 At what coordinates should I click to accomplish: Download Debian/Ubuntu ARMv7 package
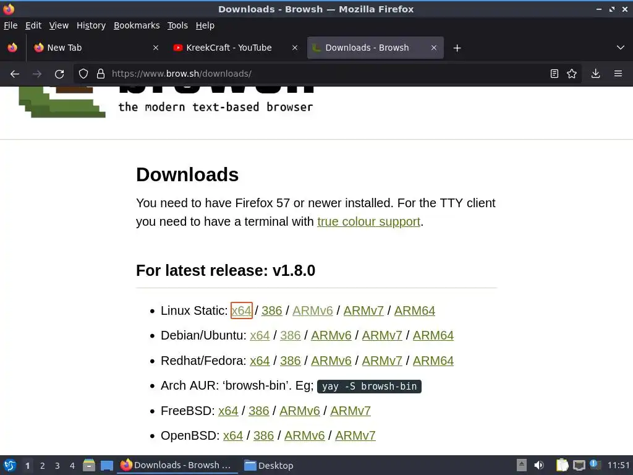(382, 336)
